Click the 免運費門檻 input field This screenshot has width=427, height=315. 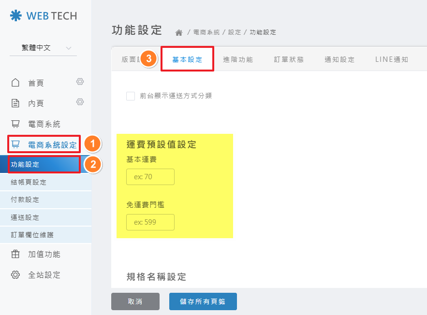pyautogui.click(x=150, y=222)
